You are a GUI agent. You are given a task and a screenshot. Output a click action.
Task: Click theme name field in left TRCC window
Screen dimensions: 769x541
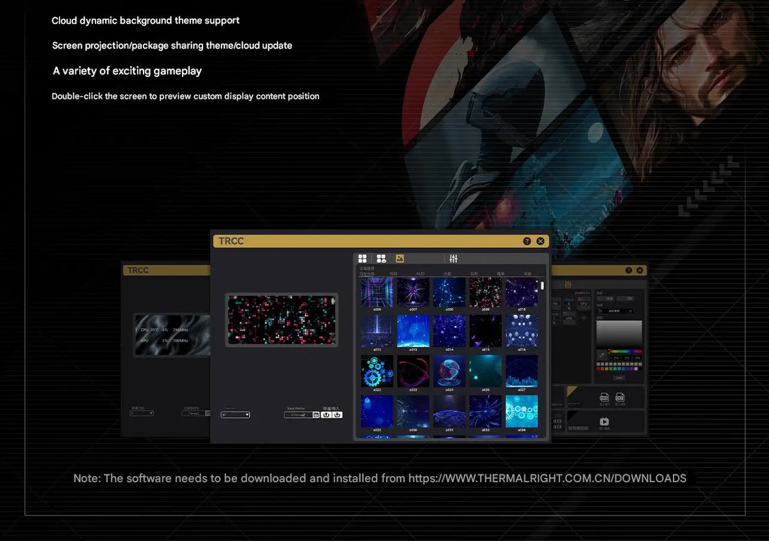[194, 414]
